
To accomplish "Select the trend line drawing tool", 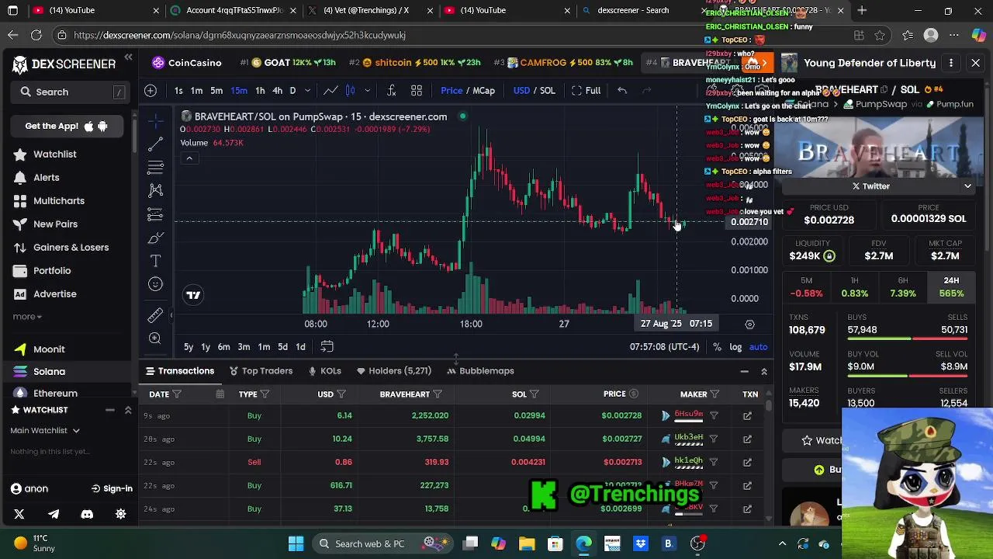I will [x=156, y=144].
